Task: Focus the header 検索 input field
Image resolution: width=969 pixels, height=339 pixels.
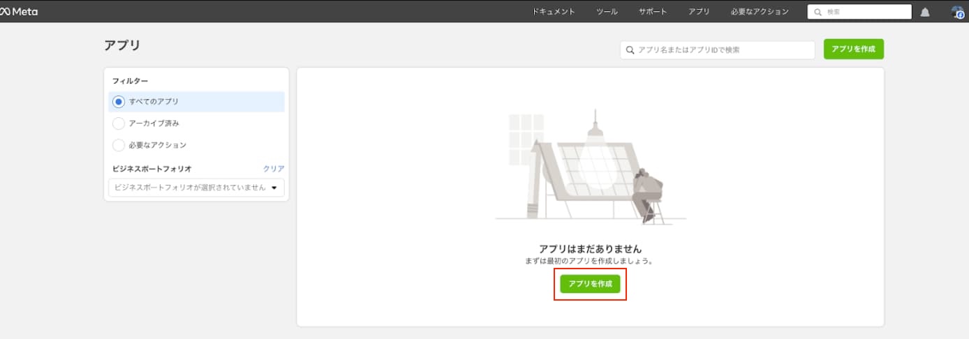Action: (859, 12)
